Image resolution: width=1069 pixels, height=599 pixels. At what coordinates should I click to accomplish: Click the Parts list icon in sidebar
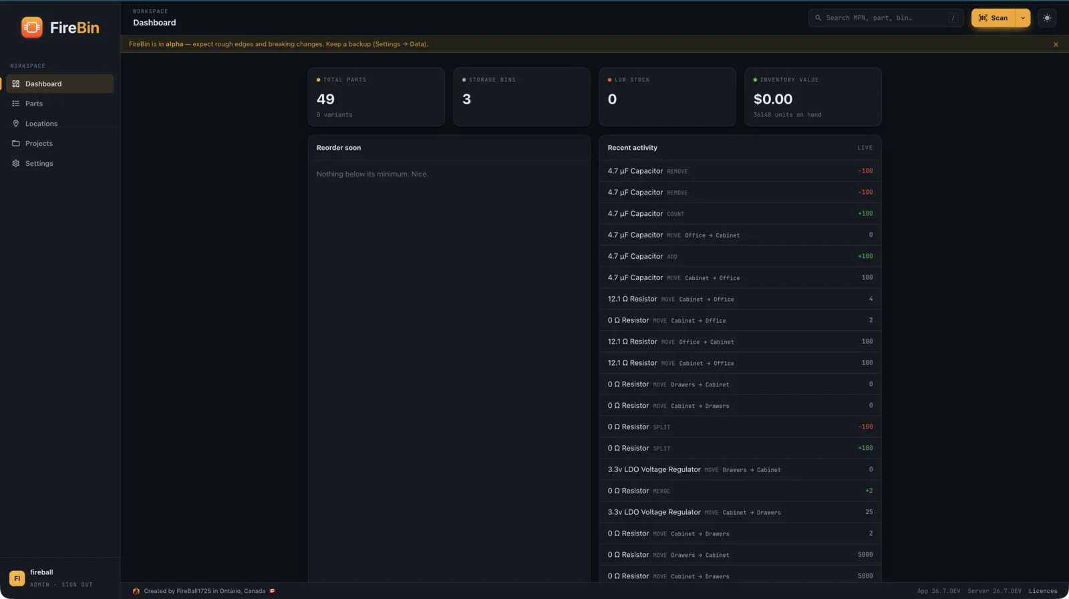pos(16,104)
